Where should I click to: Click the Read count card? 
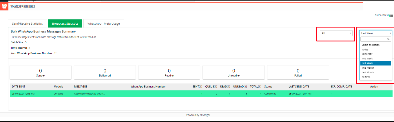tap(169, 72)
